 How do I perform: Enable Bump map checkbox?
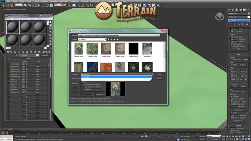9,85
